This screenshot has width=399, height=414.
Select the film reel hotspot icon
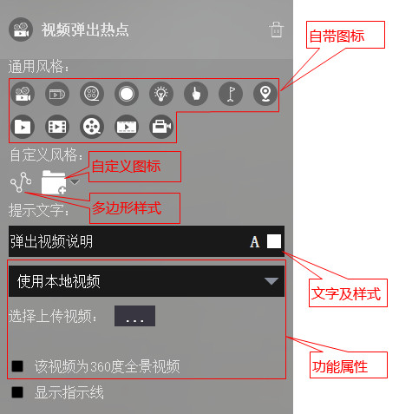click(x=92, y=127)
